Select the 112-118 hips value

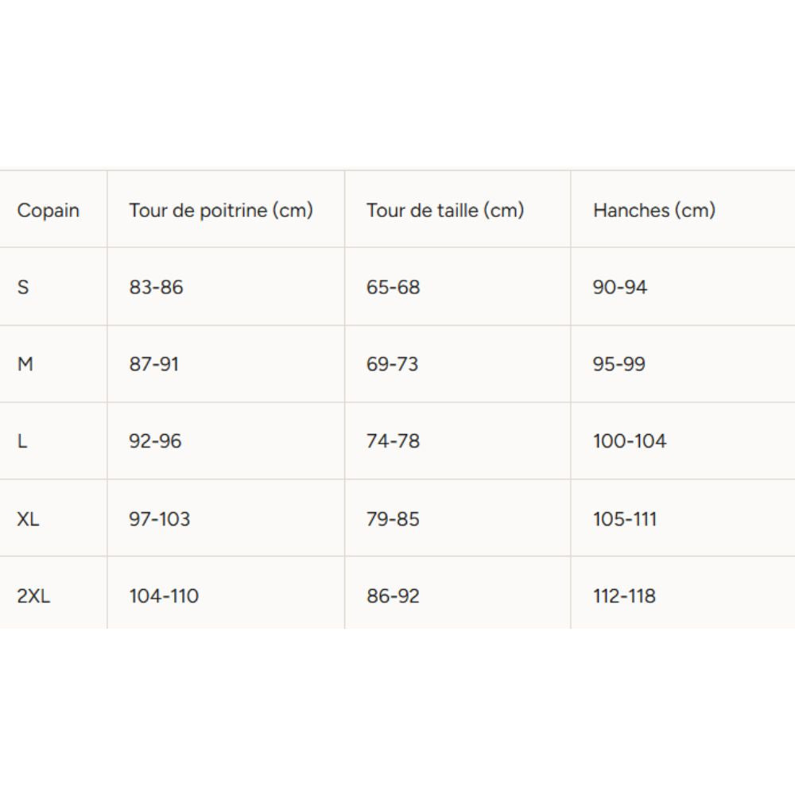pos(625,595)
